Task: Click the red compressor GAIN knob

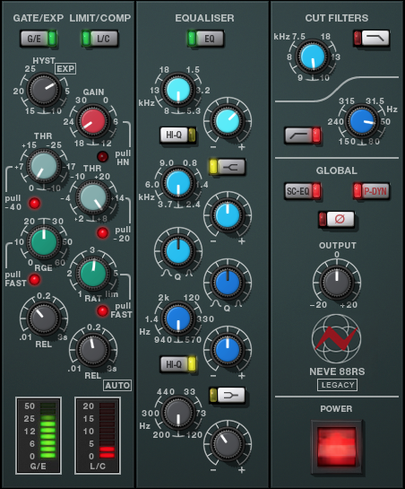Action: (x=93, y=121)
